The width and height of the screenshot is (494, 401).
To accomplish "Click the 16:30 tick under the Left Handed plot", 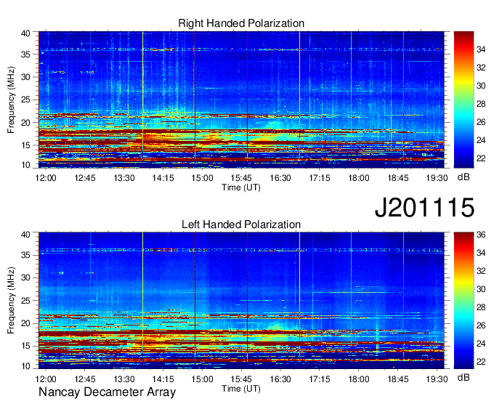I will point(280,379).
